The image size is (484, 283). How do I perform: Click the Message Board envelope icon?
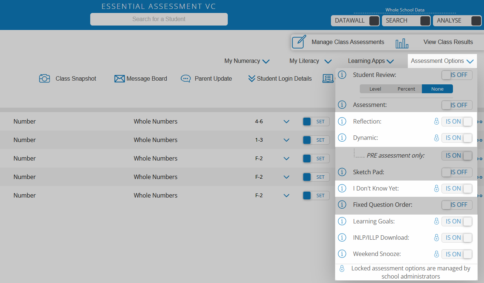(119, 79)
